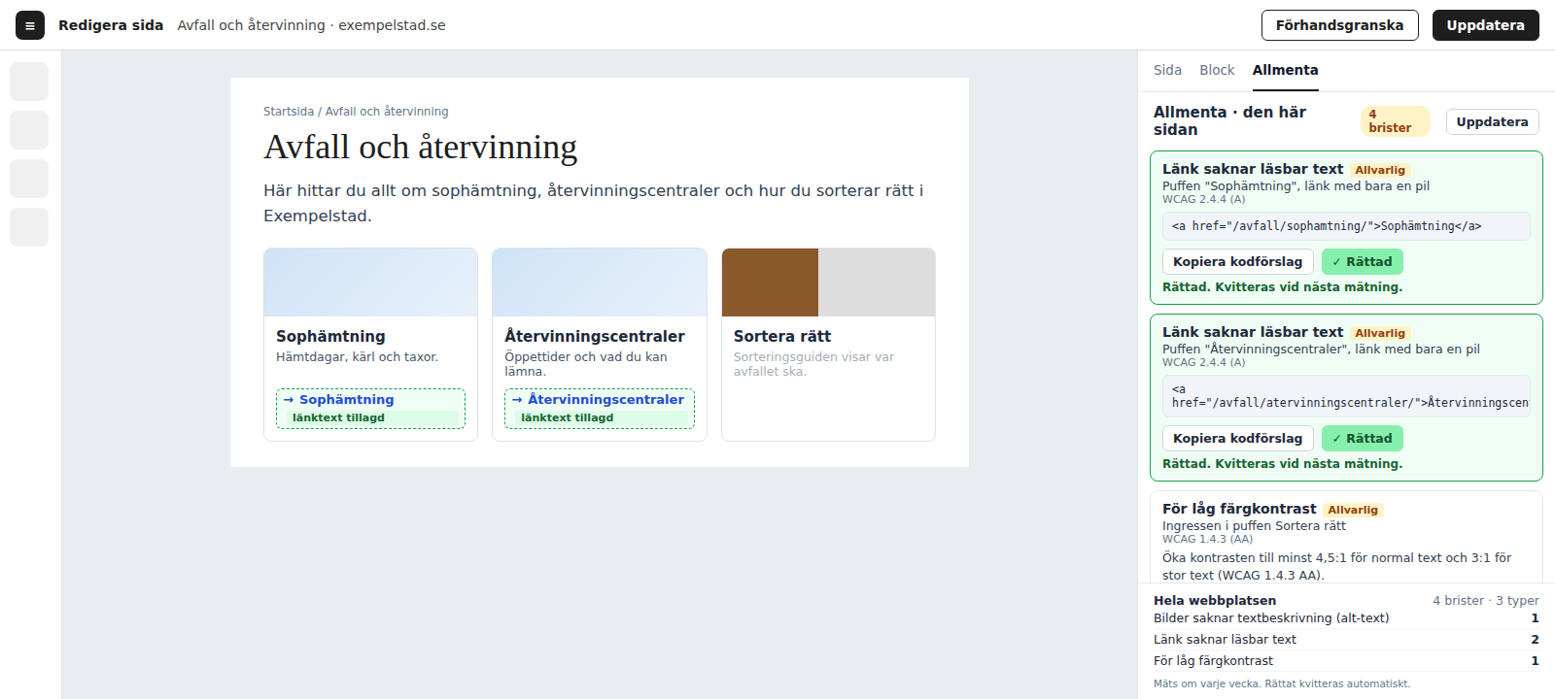Click the brown swatch on the Sortera rätt card
The width and height of the screenshot is (1555, 699).
[770, 283]
